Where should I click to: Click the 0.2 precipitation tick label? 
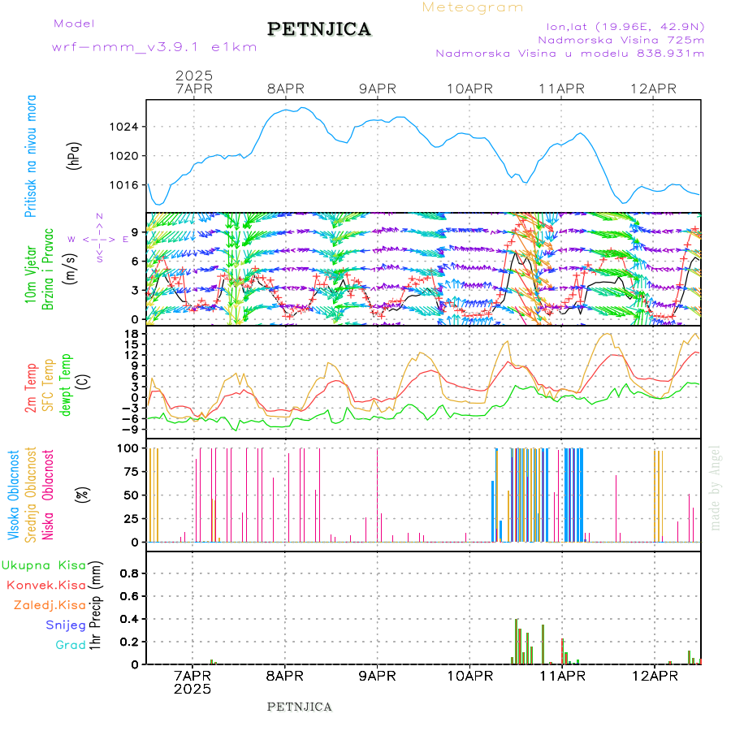[x=129, y=642]
